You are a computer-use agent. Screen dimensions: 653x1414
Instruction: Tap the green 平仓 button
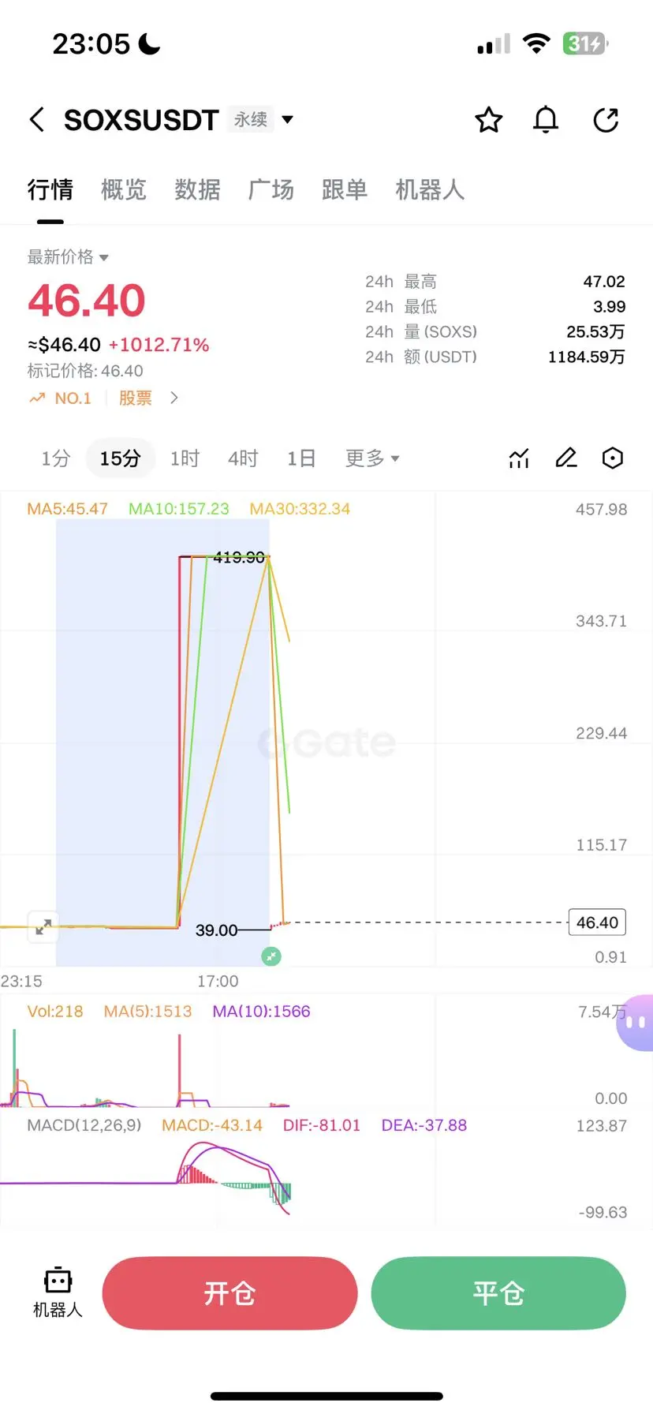click(x=498, y=1293)
